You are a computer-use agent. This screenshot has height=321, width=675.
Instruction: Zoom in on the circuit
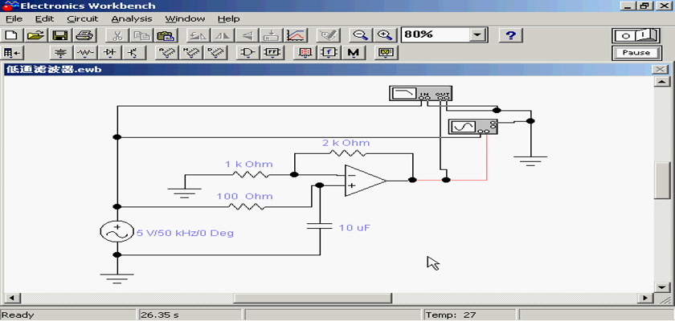coord(384,35)
